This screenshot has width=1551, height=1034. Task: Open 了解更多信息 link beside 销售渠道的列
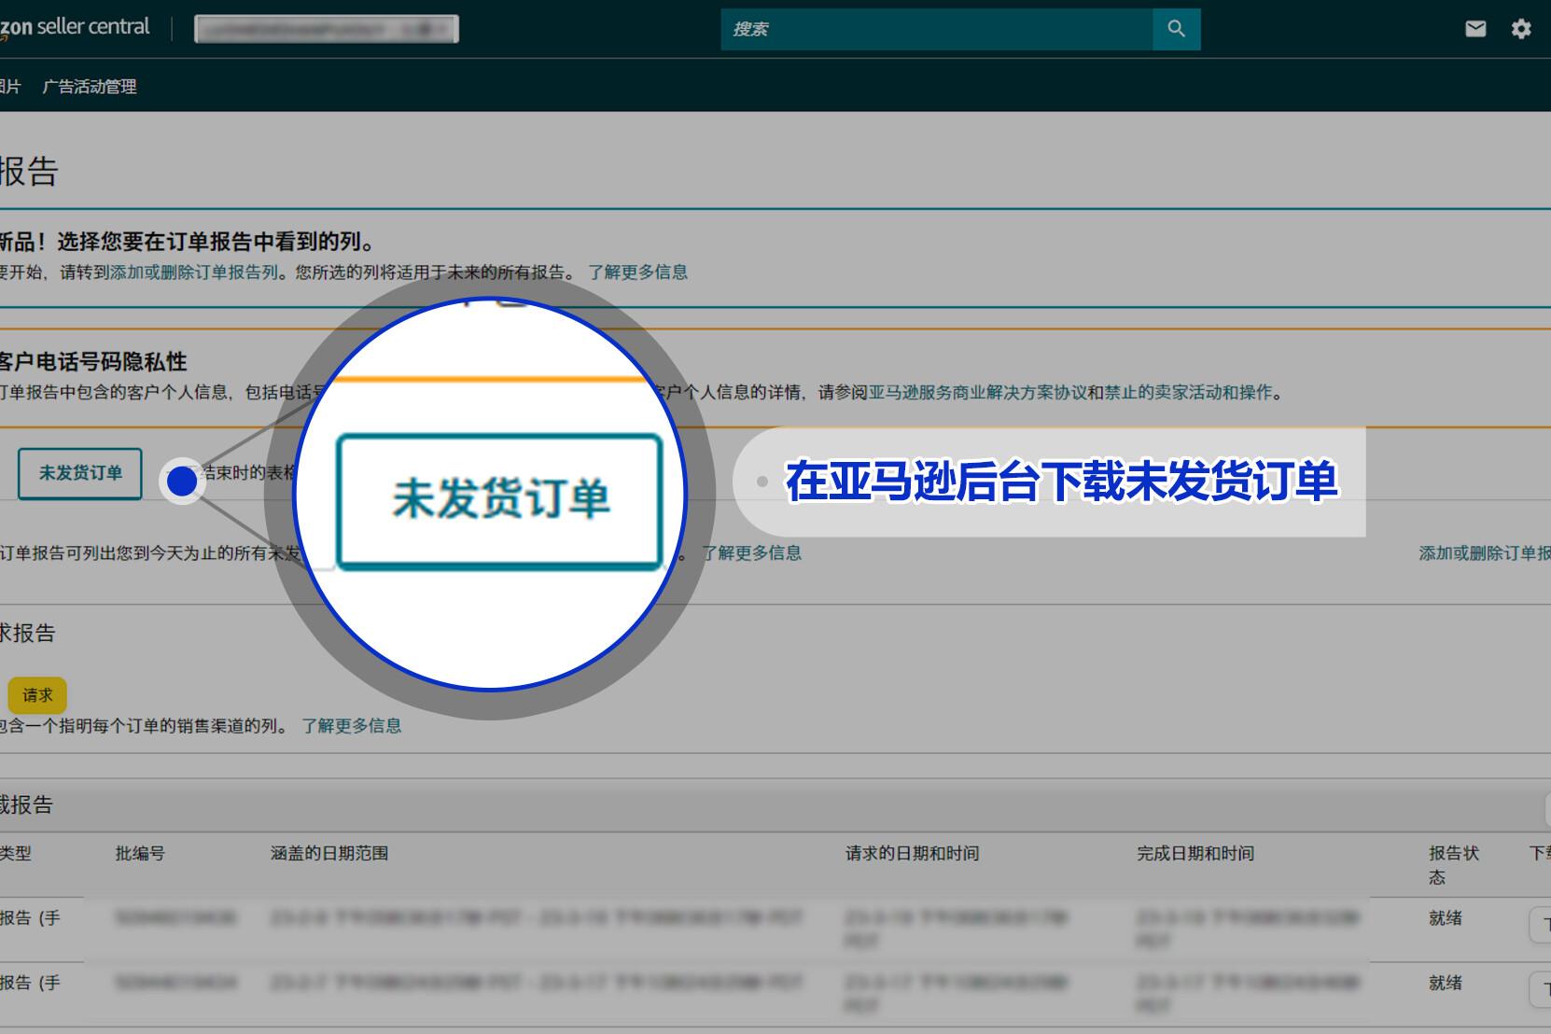click(x=352, y=726)
